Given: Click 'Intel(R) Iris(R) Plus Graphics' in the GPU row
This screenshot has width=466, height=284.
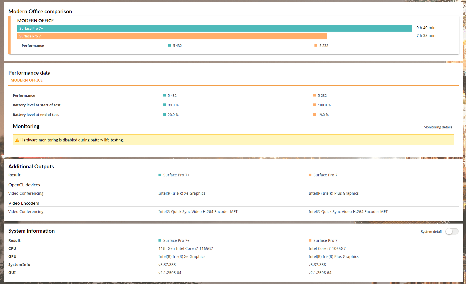Looking at the screenshot, I should point(333,257).
